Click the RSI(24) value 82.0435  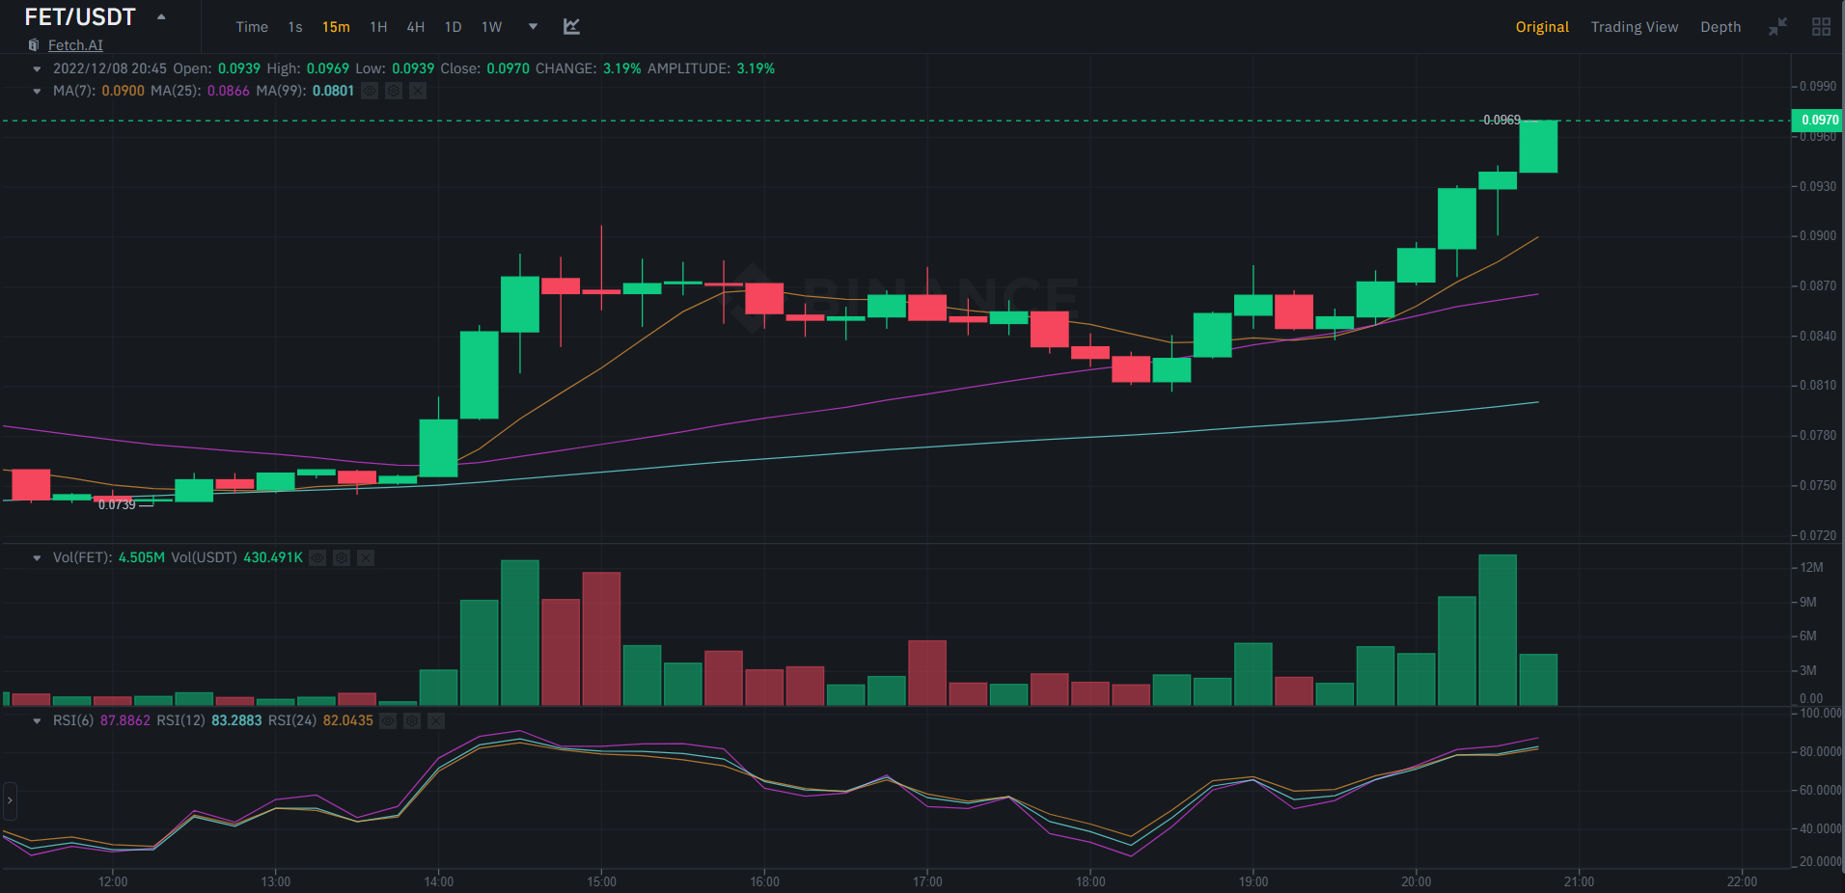[348, 720]
